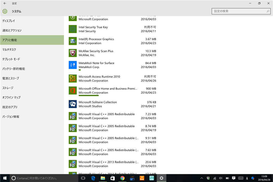Click the IME input mode A indicator

coord(247,178)
